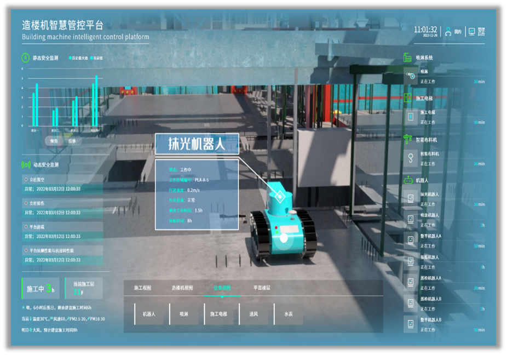Screen dimensions: 507x355
Task: Select the 喷涂机器人 robot list icon
Action: click(411, 219)
